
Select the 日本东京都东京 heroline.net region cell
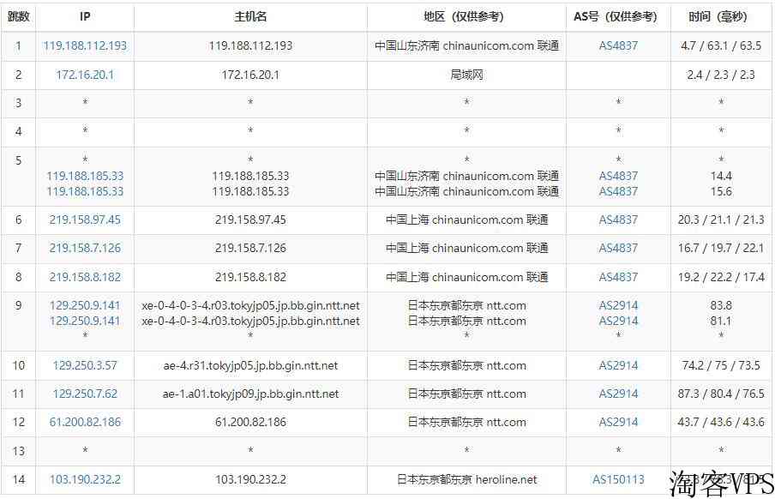pyautogui.click(x=466, y=480)
